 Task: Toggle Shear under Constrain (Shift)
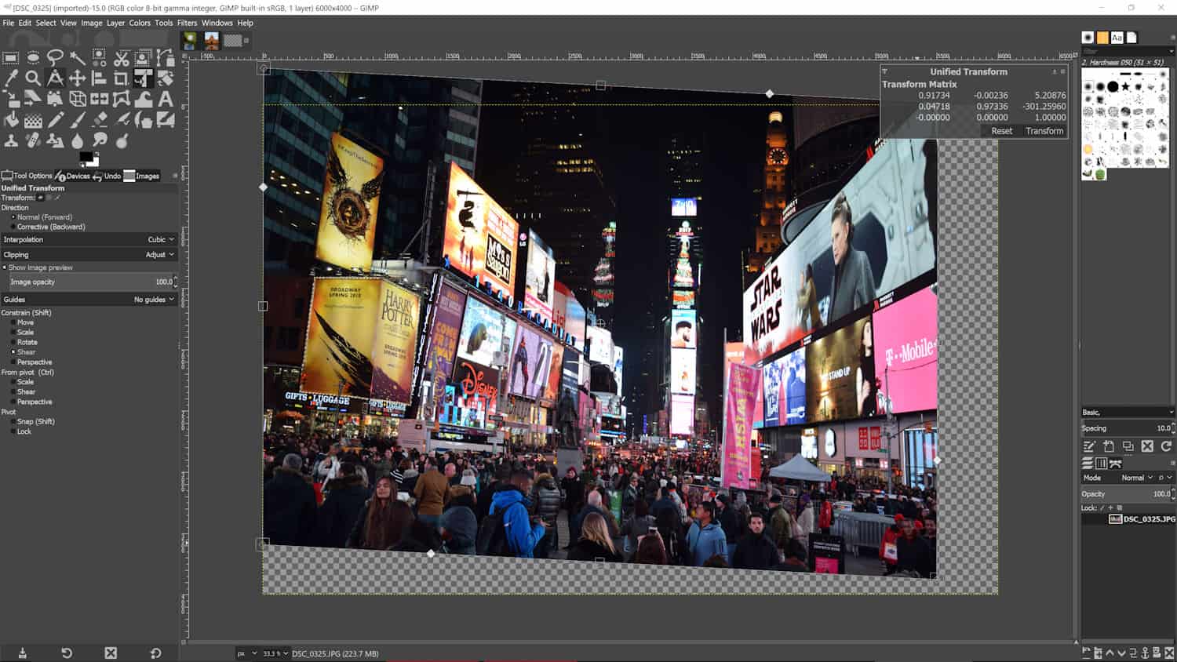(x=23, y=352)
